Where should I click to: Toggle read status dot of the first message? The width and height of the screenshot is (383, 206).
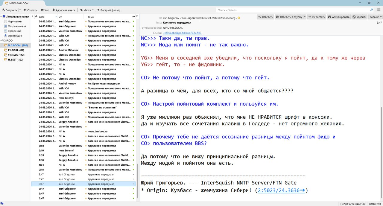click(133, 22)
